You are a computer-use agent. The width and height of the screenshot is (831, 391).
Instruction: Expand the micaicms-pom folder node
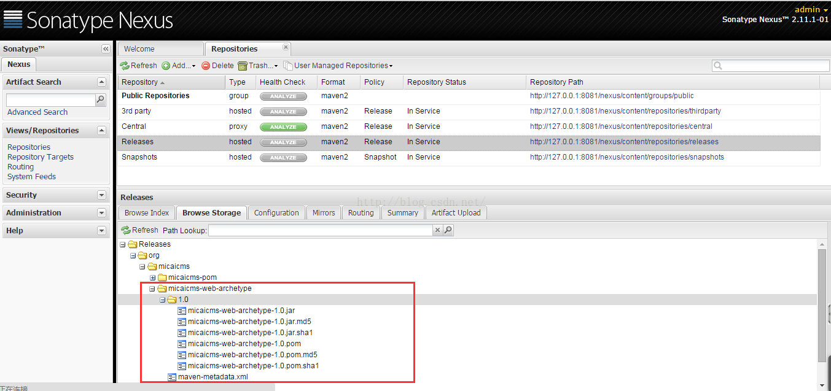pos(152,277)
